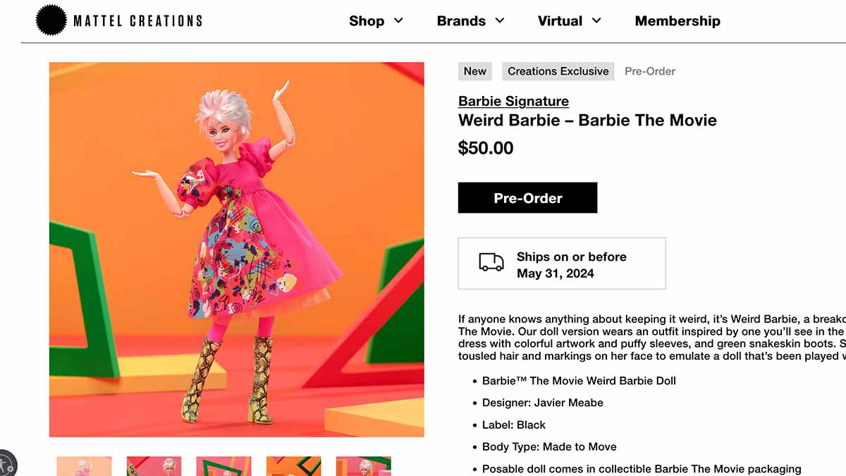Open the Barbie Signature link
846x476 pixels.
[513, 101]
